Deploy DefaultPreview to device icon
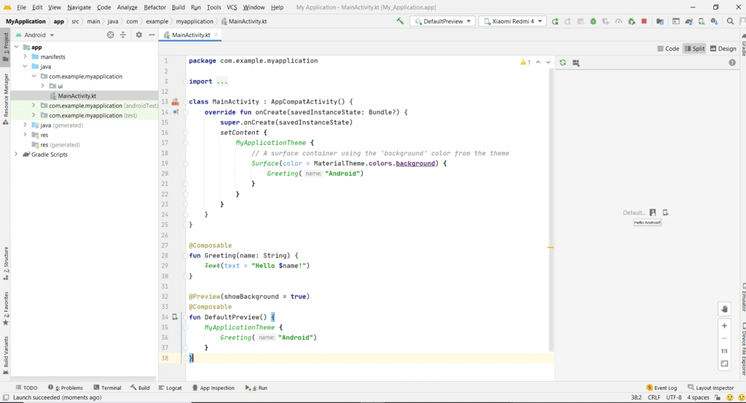746x403 pixels. (x=666, y=213)
